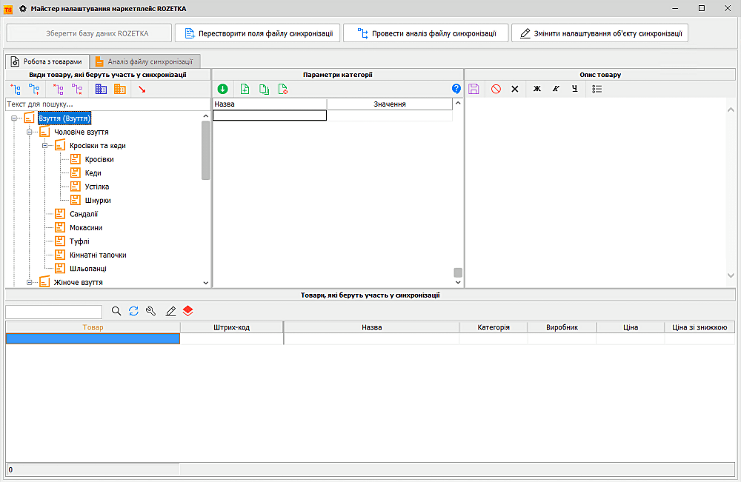The width and height of the screenshot is (741, 482).
Task: Open the Аналіз файлу синхронізації tab
Action: pos(144,61)
